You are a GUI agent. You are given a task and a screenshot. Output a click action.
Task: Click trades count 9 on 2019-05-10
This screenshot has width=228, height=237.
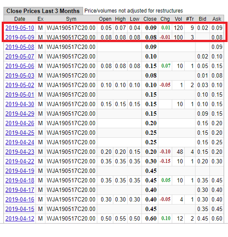point(192,28)
